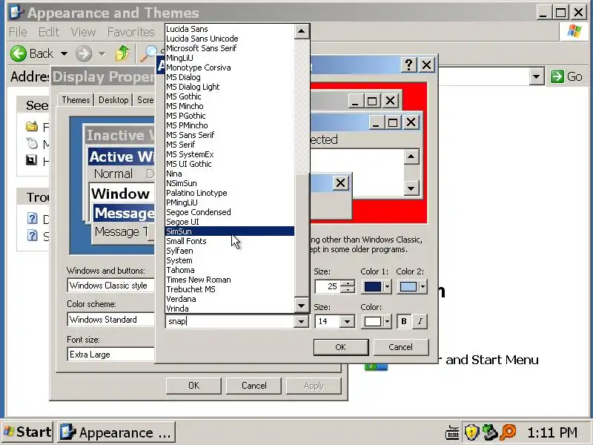Open the Edit menu

click(49, 32)
